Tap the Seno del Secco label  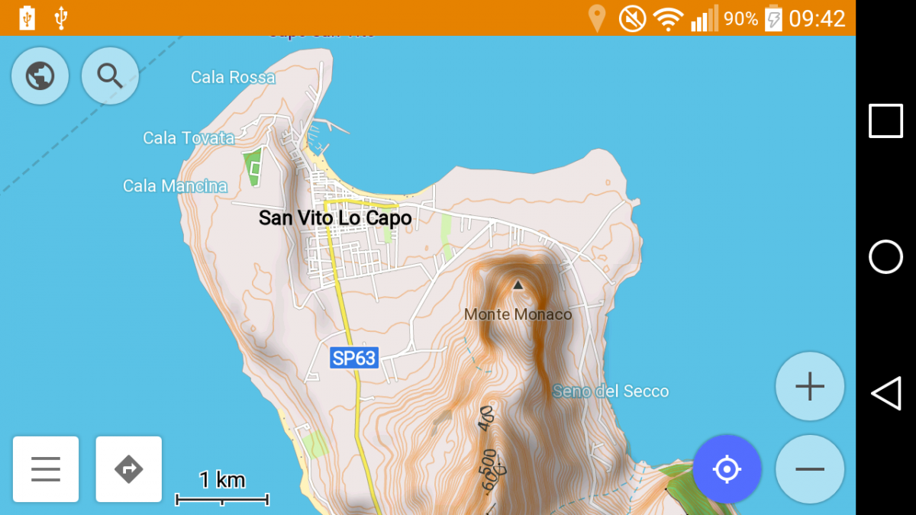[x=611, y=391]
